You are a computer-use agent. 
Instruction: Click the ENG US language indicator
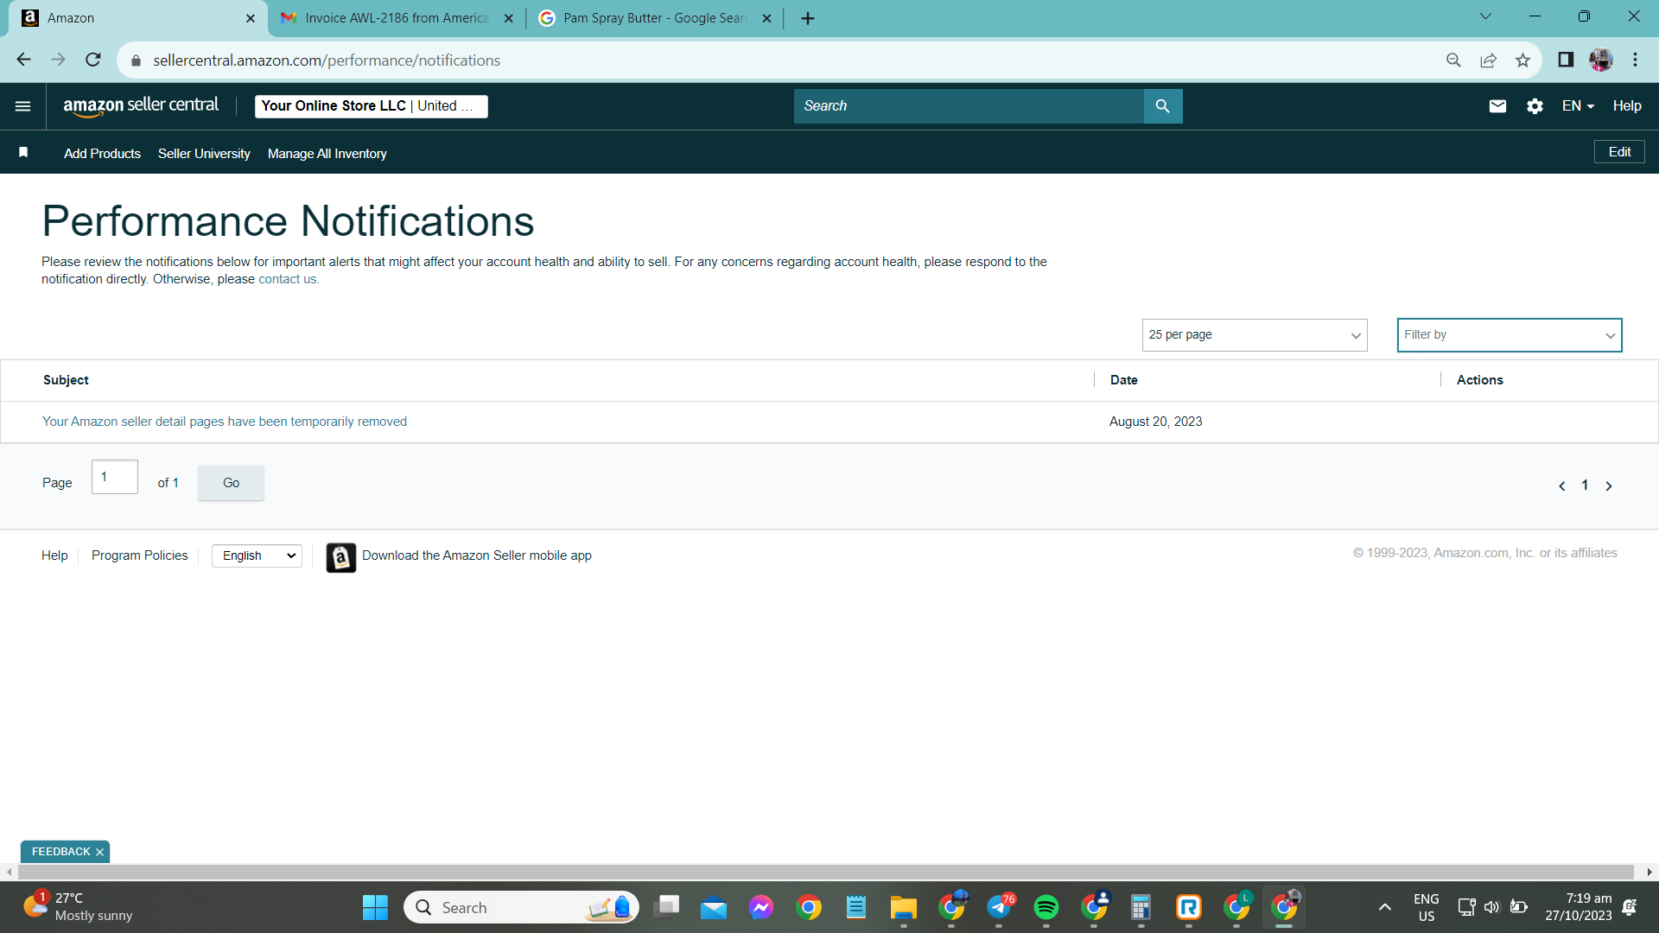[1426, 907]
